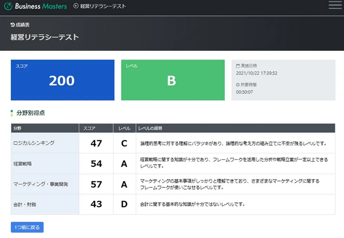Select the 経営戦略 row label

pos(23,164)
